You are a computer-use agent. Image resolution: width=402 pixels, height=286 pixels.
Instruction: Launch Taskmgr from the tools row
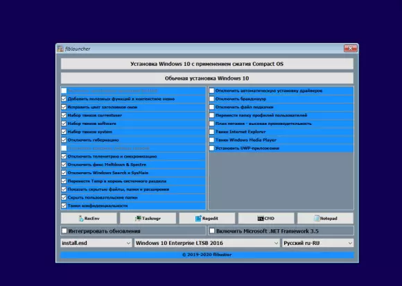(148, 218)
